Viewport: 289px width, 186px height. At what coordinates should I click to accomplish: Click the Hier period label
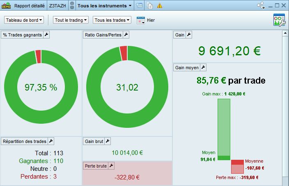pyautogui.click(x=151, y=20)
